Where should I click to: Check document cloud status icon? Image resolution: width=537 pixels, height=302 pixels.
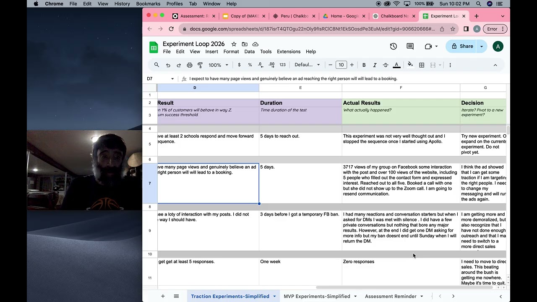click(255, 44)
